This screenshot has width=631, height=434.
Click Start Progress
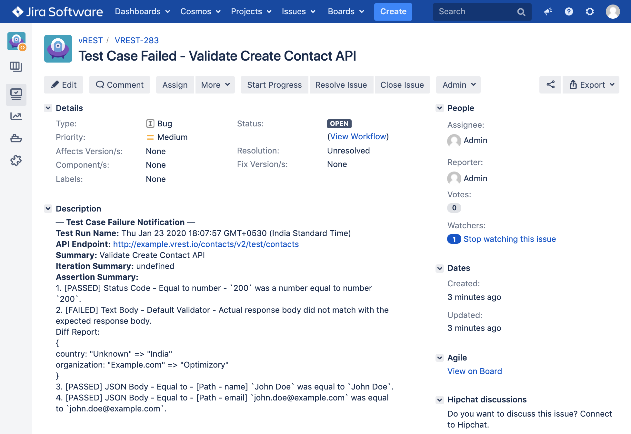(x=274, y=85)
